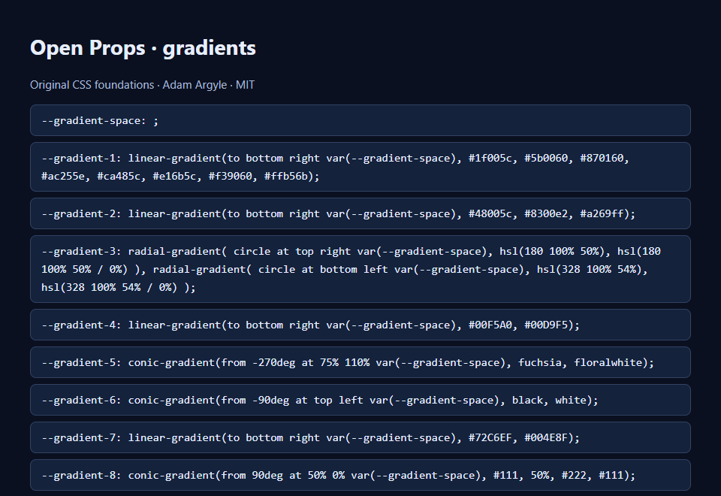Click the 'Original CSS foundations · Adam Argyle · MIT' subtitle
Viewport: 721px width, 496px height.
coord(142,85)
